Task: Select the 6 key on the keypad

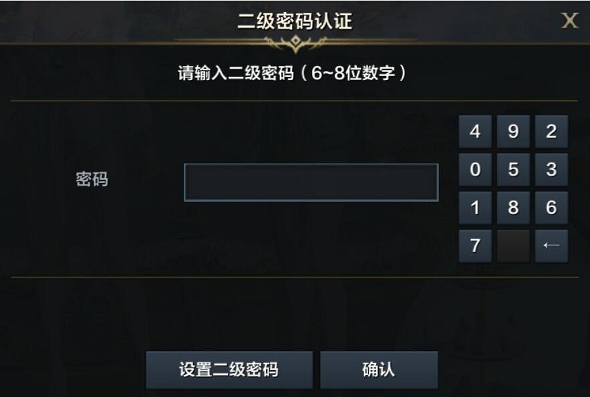Action: (551, 208)
